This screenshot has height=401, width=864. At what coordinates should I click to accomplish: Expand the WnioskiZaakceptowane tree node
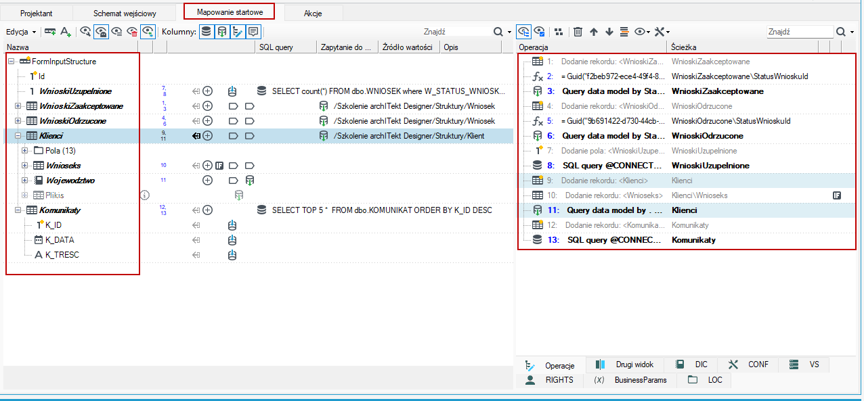pos(18,106)
